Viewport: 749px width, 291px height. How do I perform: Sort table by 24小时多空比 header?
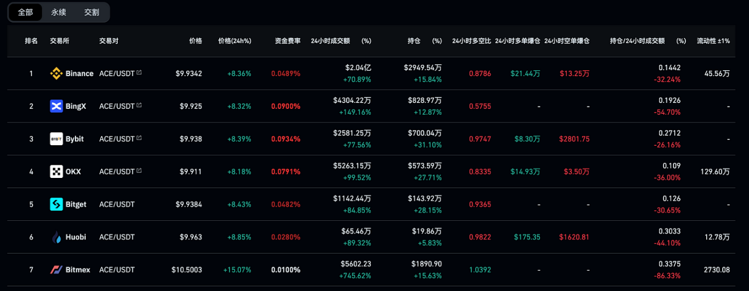[470, 41]
